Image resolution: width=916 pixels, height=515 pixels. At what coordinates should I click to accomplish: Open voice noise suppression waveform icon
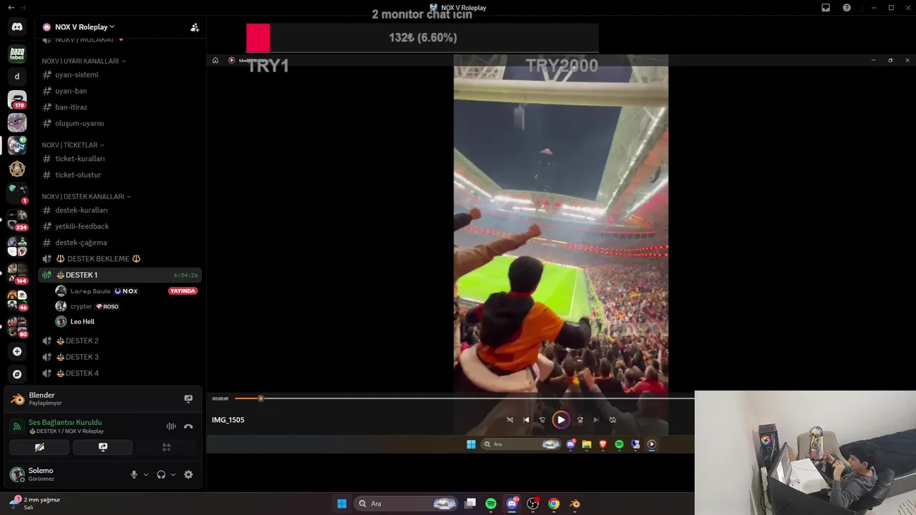point(171,426)
